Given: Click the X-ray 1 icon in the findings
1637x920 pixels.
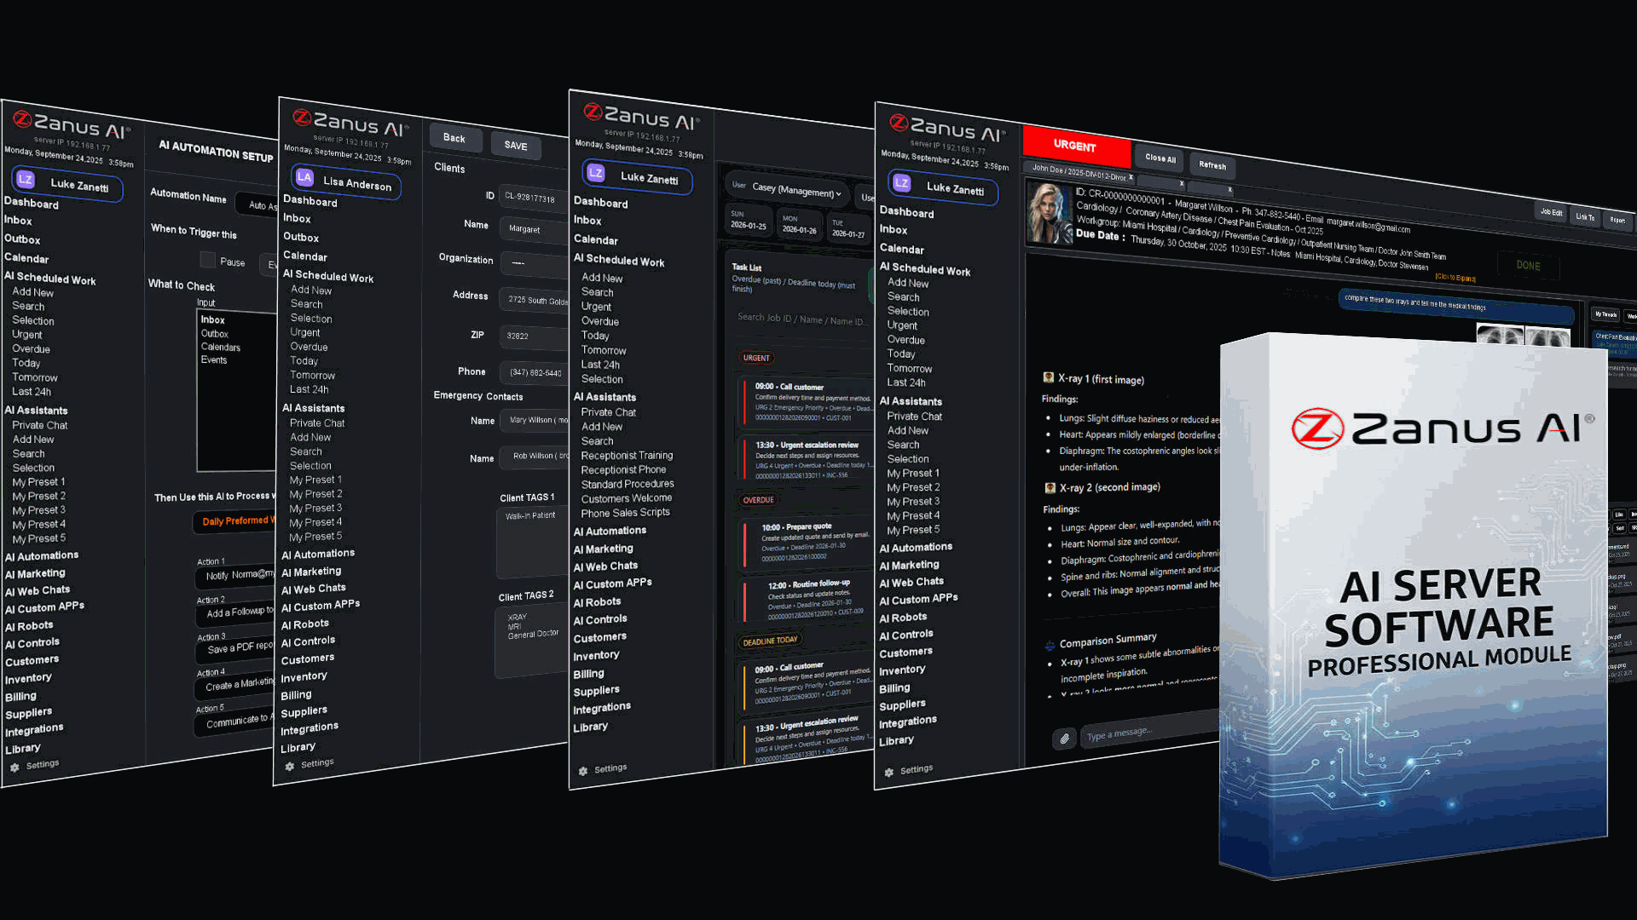Looking at the screenshot, I should (x=1048, y=377).
